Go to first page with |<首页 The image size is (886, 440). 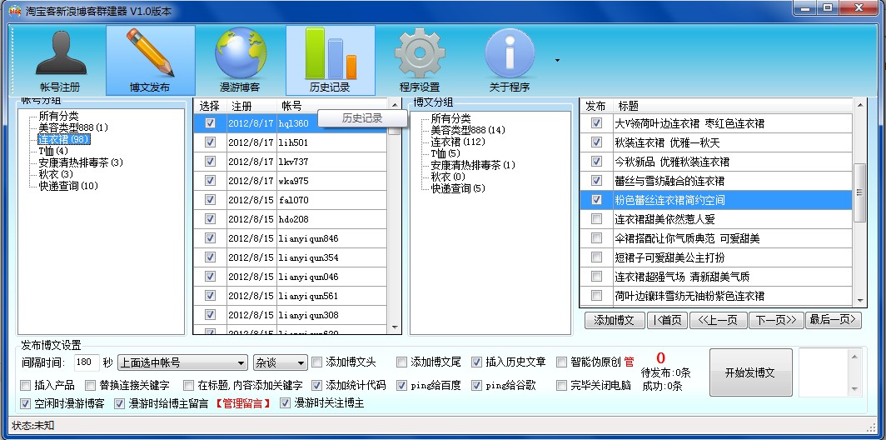pos(667,320)
